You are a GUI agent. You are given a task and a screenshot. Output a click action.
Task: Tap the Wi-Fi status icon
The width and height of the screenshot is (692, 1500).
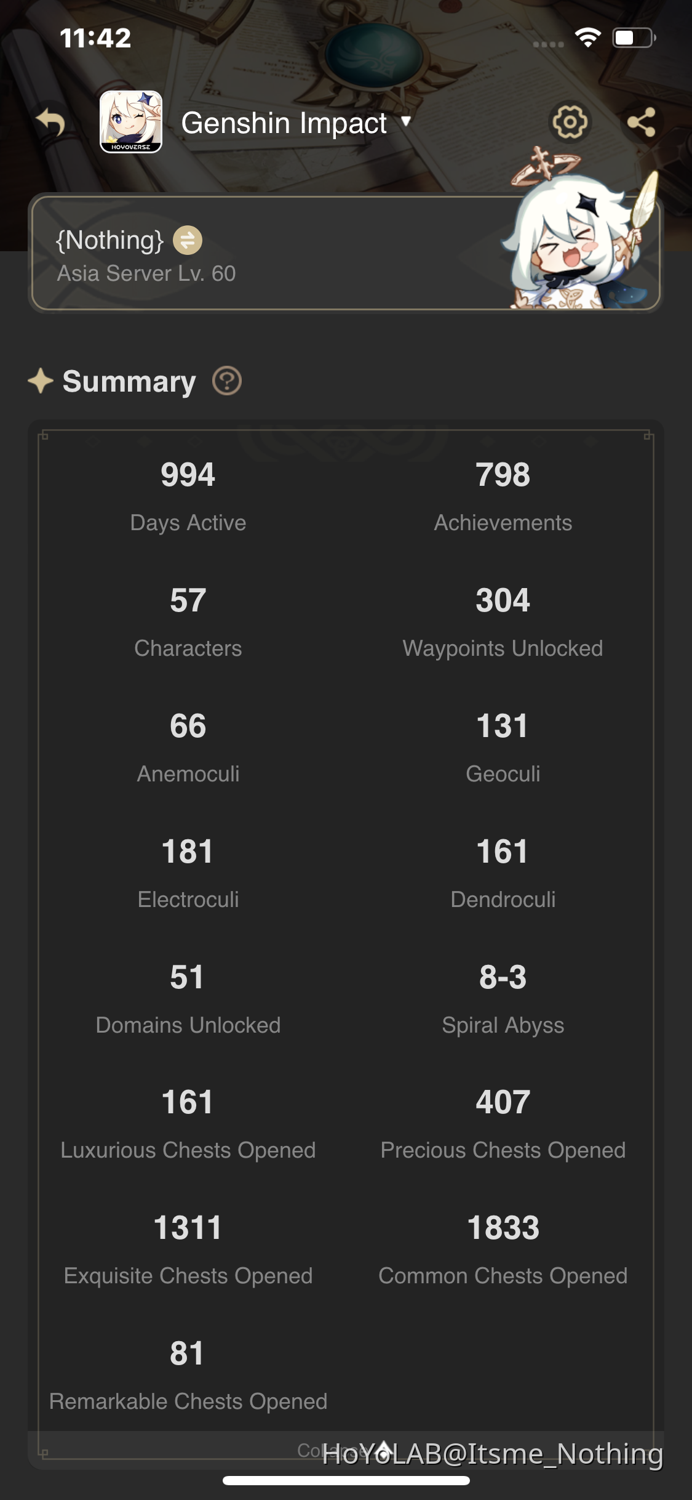point(585,38)
